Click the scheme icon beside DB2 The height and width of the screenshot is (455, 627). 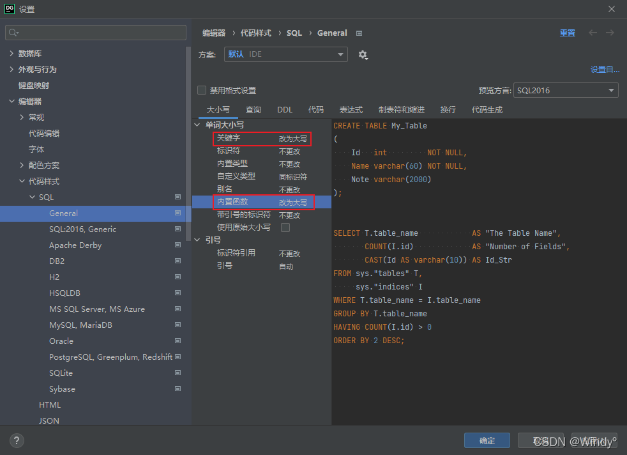[x=178, y=261]
